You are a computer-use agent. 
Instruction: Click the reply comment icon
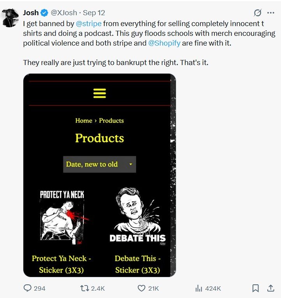[28, 288]
